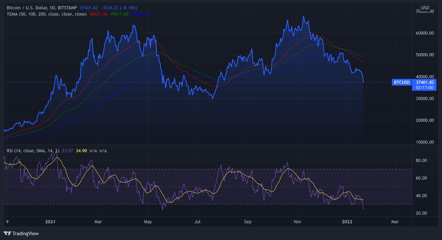The image size is (442, 240).
Task: Select the Sep marker on time axis
Action: (247, 222)
